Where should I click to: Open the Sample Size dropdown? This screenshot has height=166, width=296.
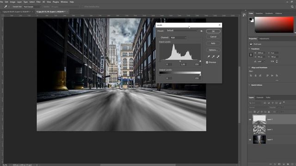tap(32, 7)
